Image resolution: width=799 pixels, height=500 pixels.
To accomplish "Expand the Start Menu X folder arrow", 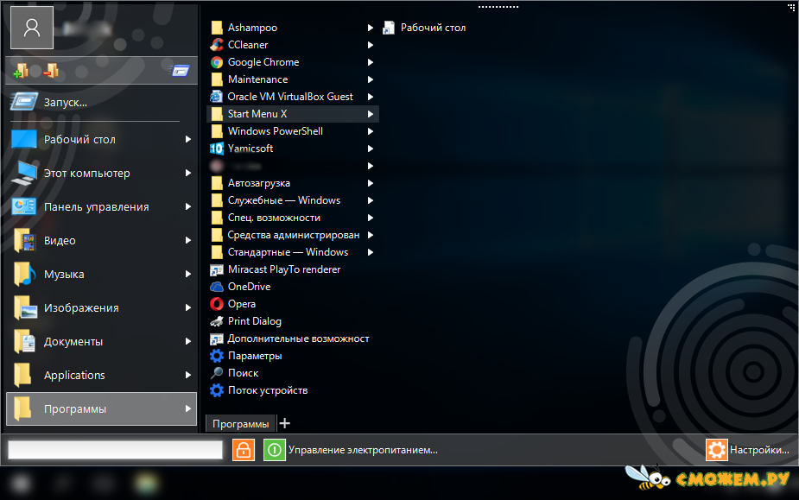I will pos(371,114).
